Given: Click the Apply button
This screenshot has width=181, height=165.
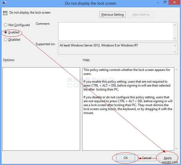Looking at the screenshot, I should point(168,158).
